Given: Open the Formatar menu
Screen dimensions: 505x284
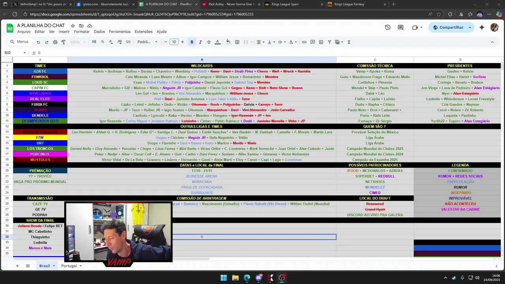Looking at the screenshot, I should [82, 32].
